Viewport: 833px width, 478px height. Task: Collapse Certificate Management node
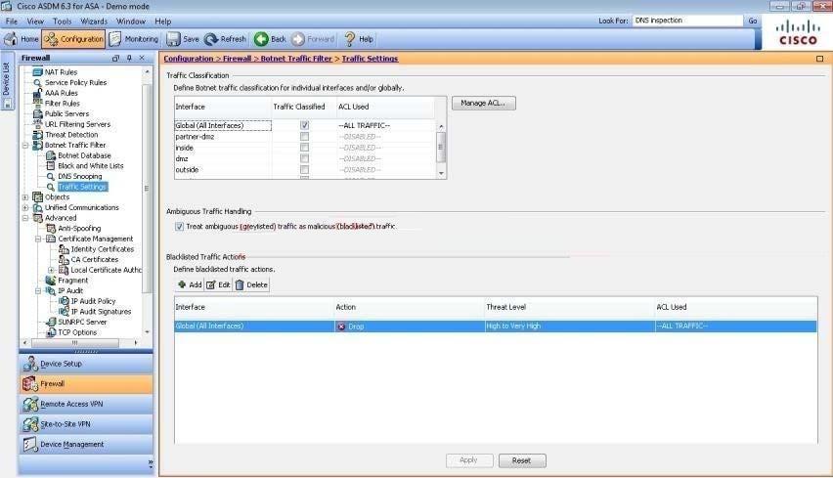[x=38, y=239]
